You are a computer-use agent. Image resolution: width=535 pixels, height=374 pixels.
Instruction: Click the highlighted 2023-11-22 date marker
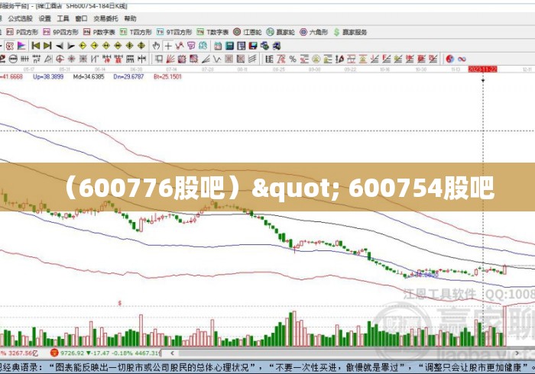coord(482,69)
